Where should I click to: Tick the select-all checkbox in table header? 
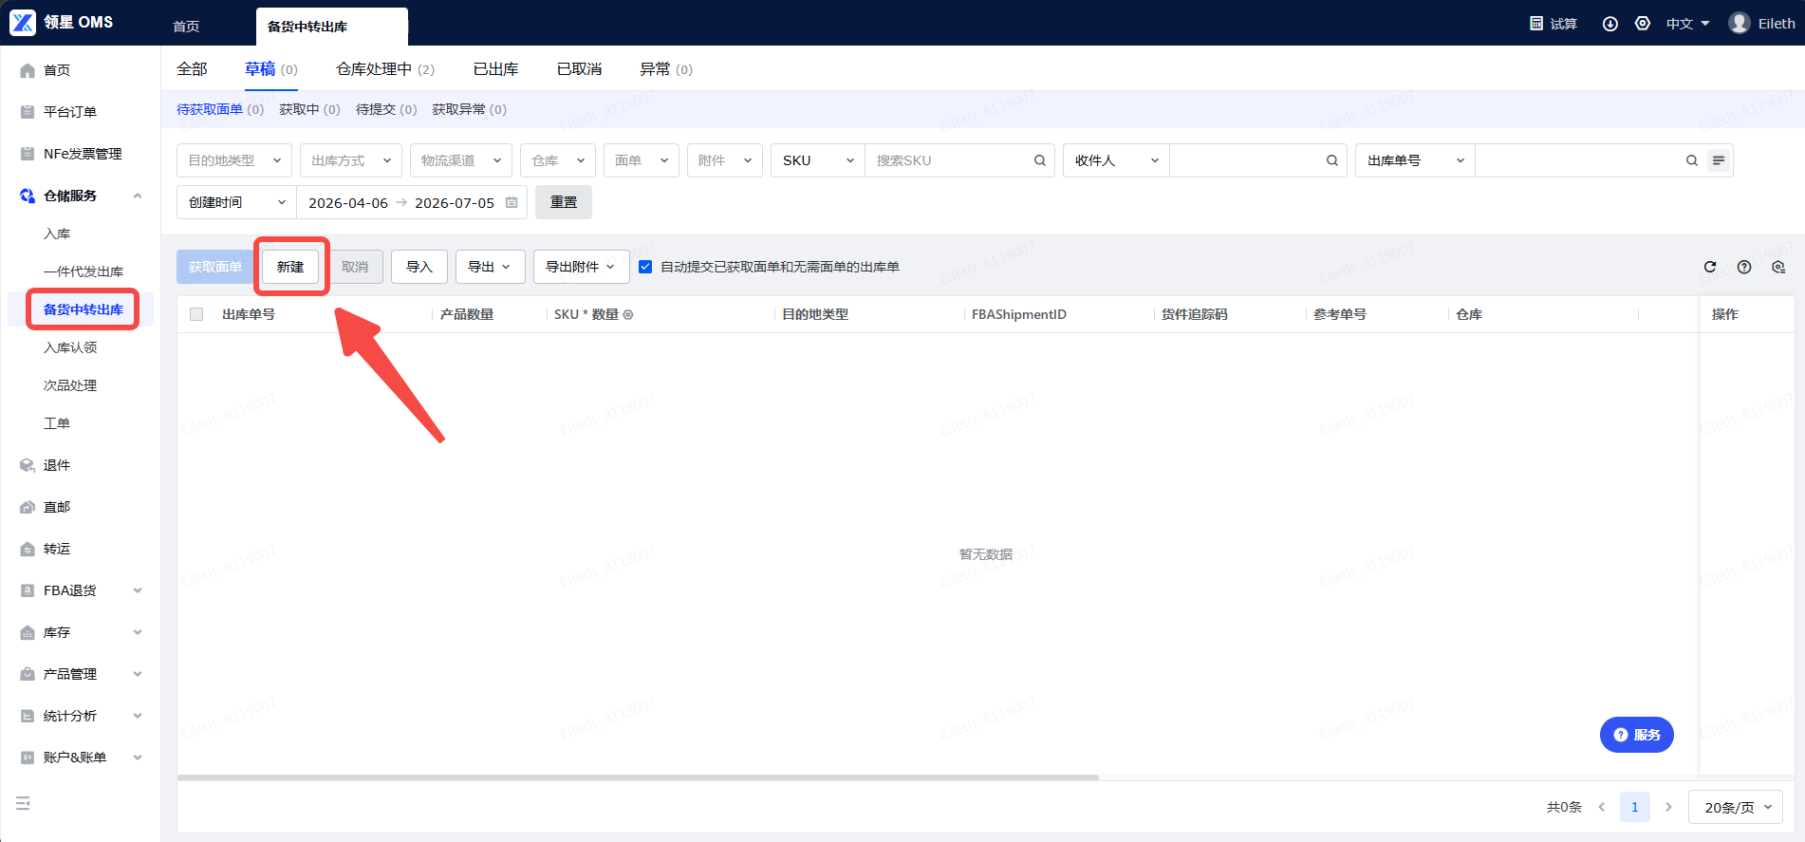click(x=196, y=314)
